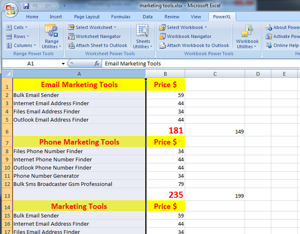This screenshot has height=234, width=300.
Task: Select column D header
Action: pyautogui.click(x=258, y=74)
